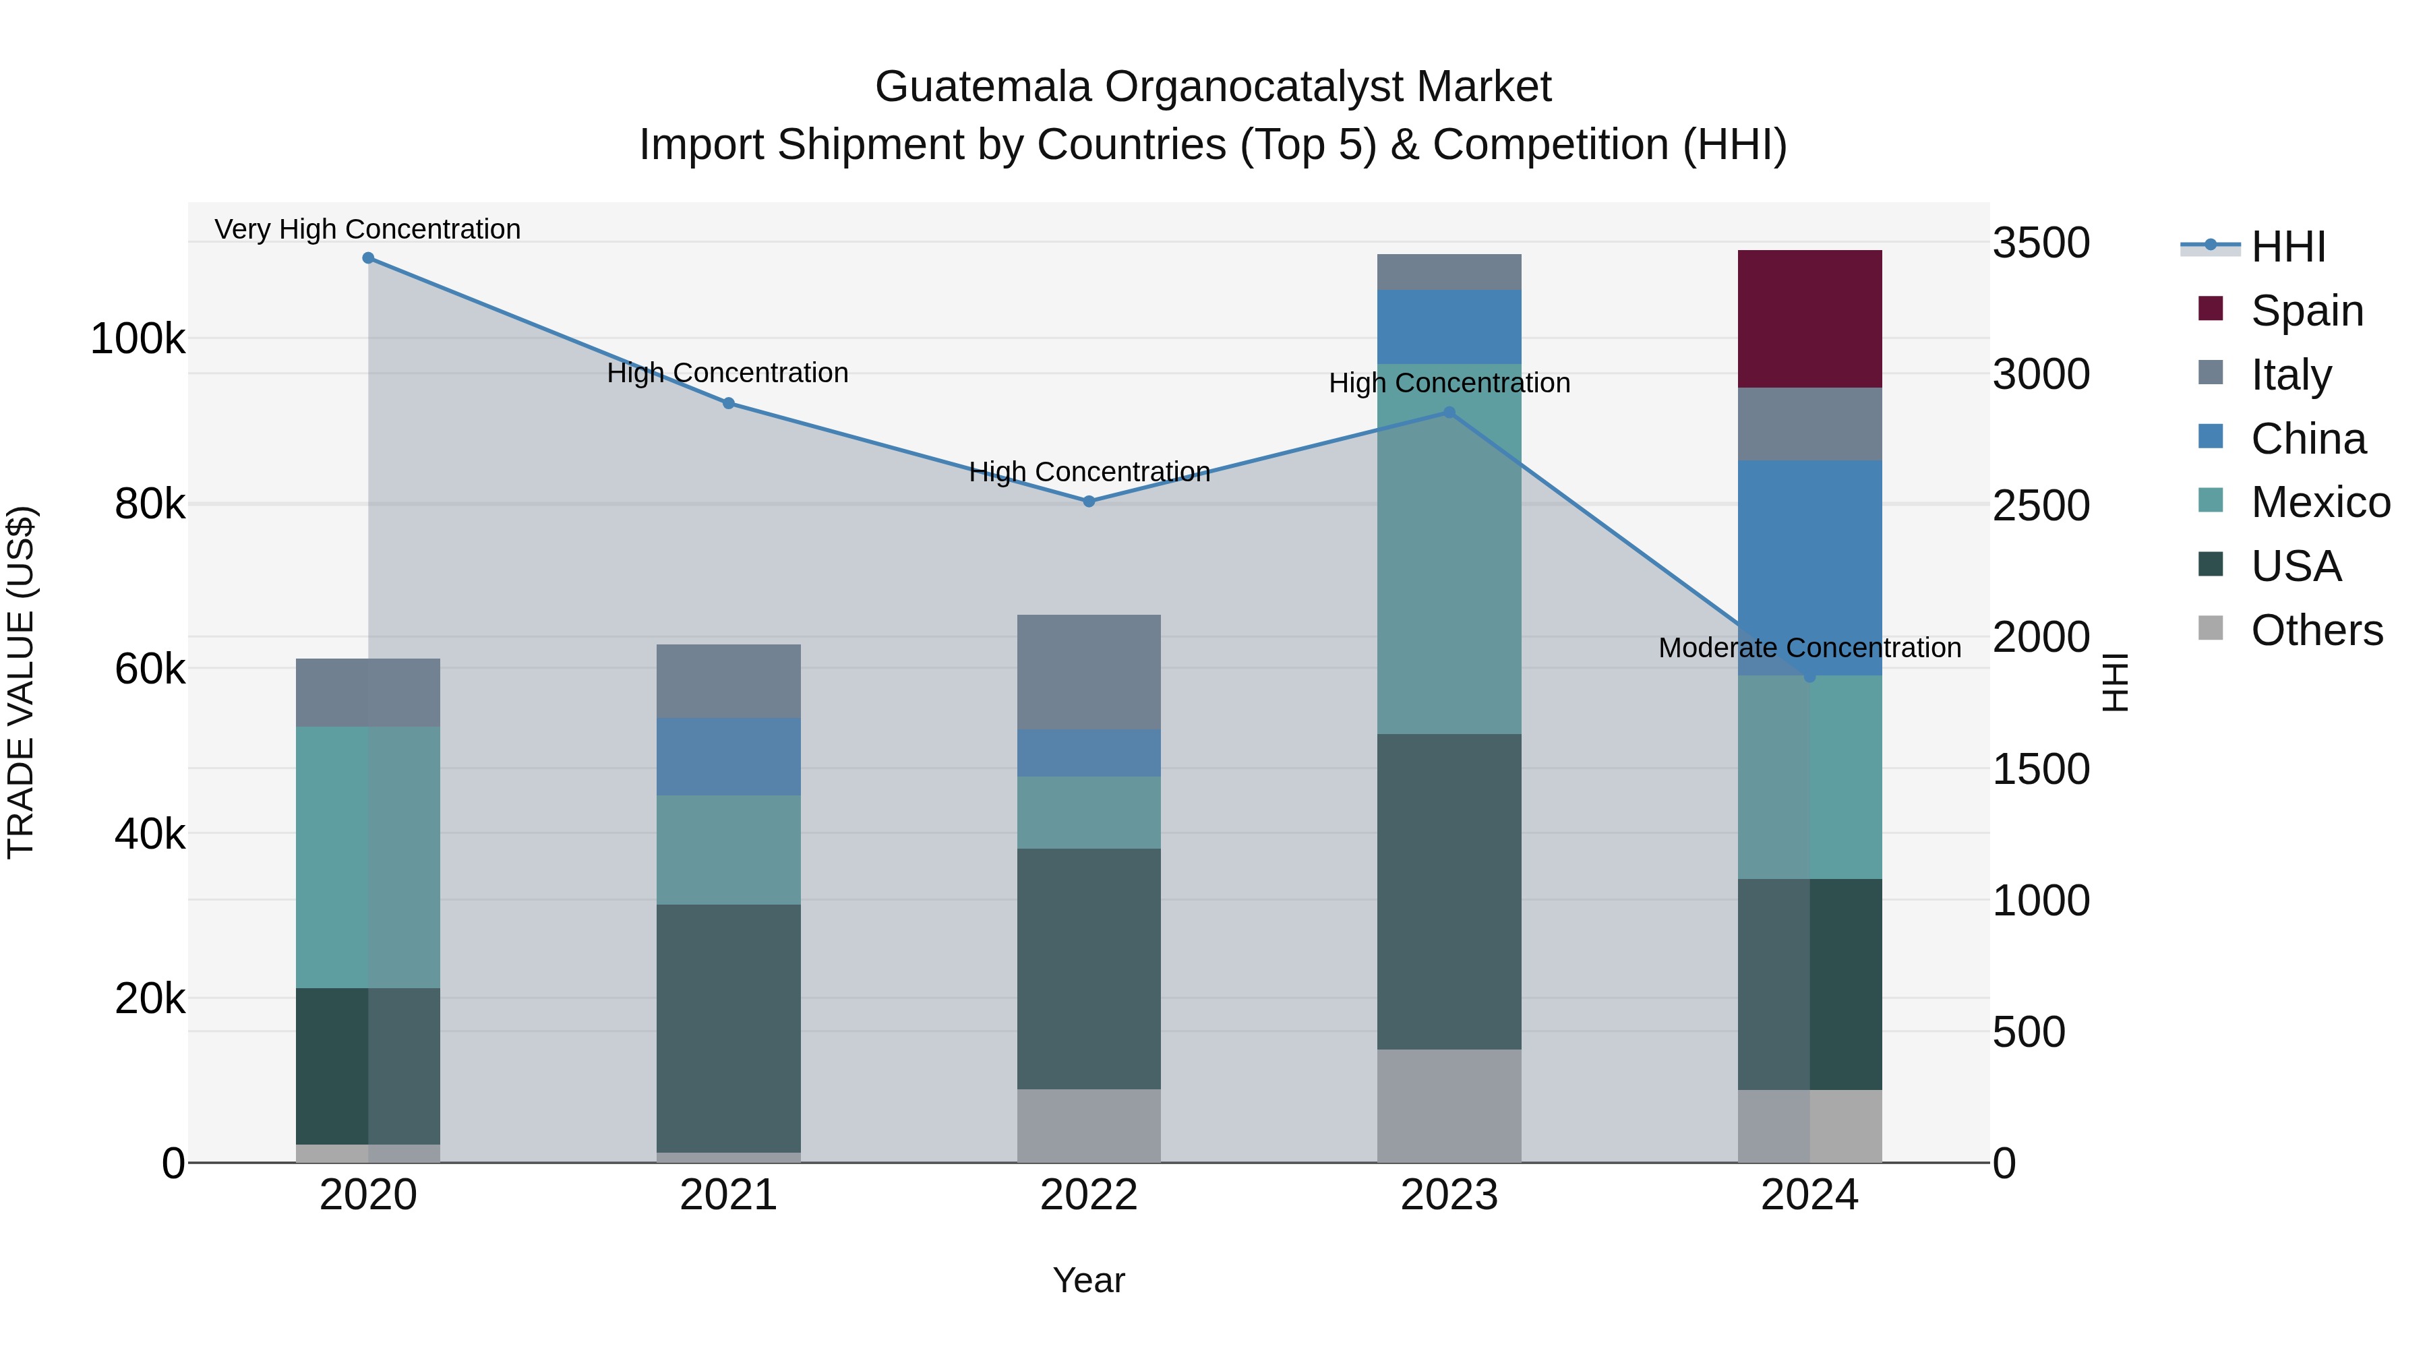Click 'High Concentration' label above 2023

pos(1450,384)
